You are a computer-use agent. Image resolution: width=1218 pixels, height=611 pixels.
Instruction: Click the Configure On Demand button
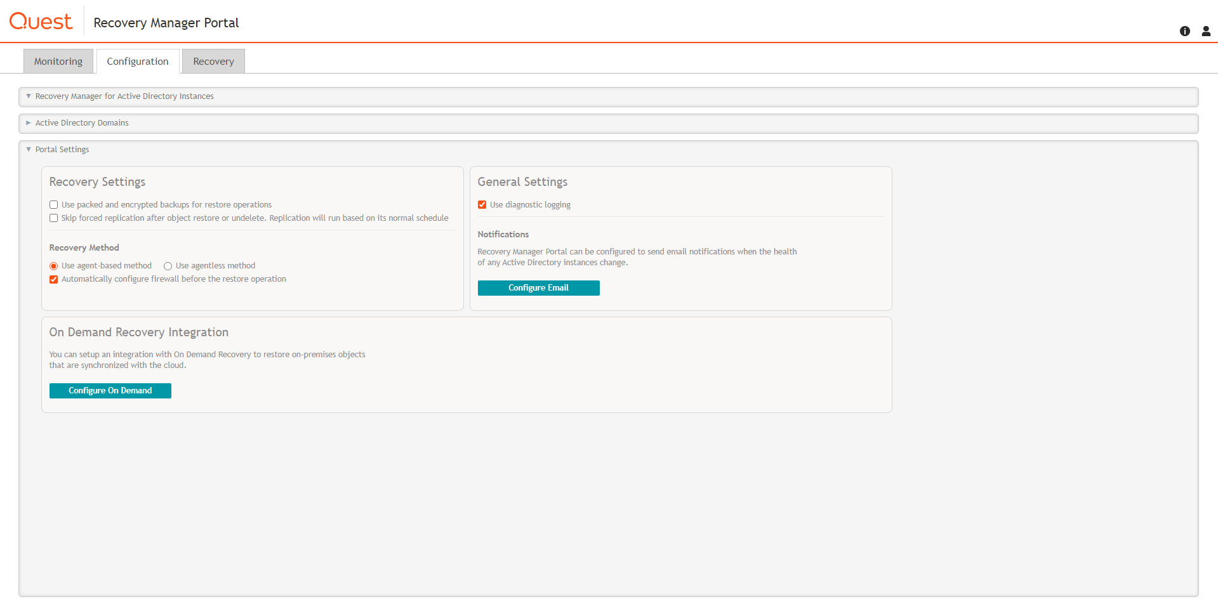[110, 391]
